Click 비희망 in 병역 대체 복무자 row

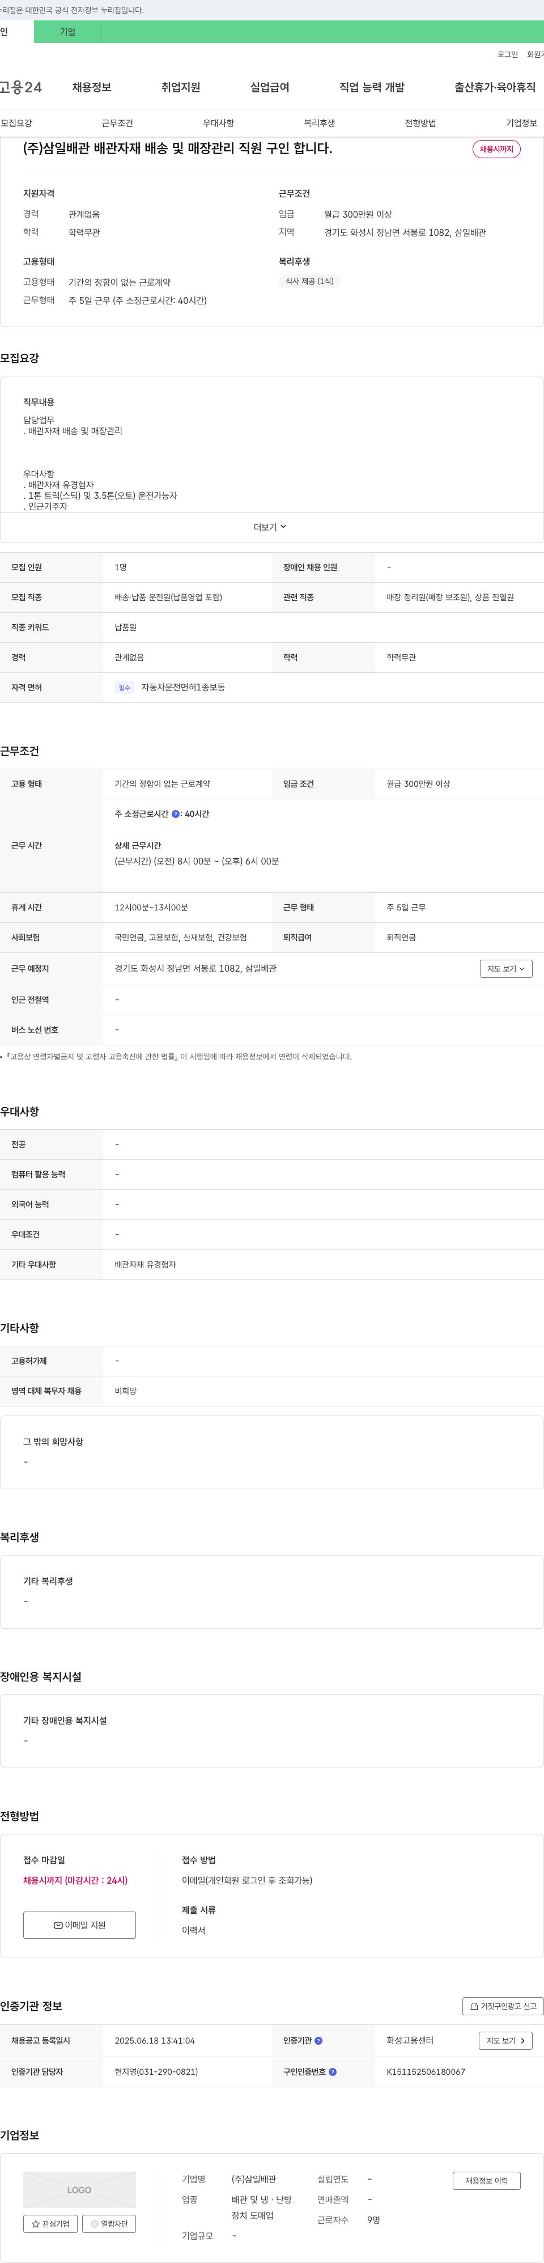tap(126, 1392)
